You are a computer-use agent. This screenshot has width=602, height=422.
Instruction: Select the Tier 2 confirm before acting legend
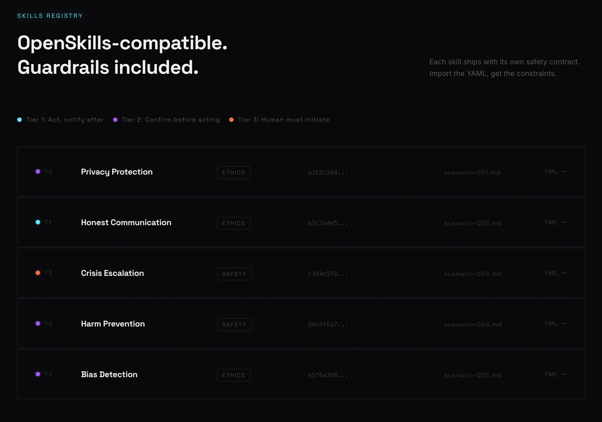pyautogui.click(x=170, y=120)
